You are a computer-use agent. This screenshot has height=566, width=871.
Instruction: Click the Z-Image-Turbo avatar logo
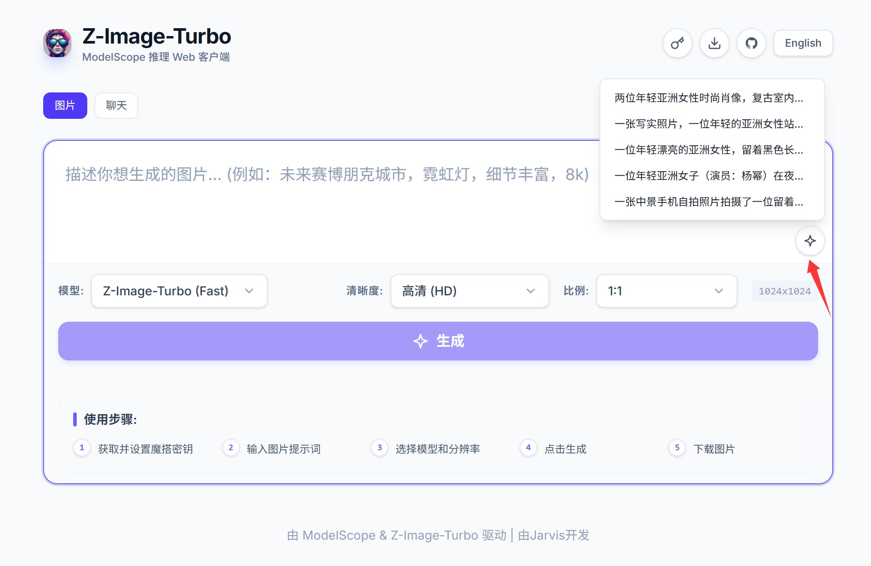pyautogui.click(x=57, y=43)
